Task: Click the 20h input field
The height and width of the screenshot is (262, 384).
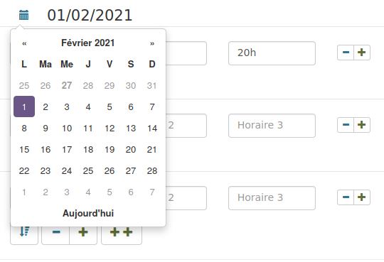Action: [x=272, y=53]
